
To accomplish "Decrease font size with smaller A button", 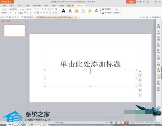I will [30, 9].
